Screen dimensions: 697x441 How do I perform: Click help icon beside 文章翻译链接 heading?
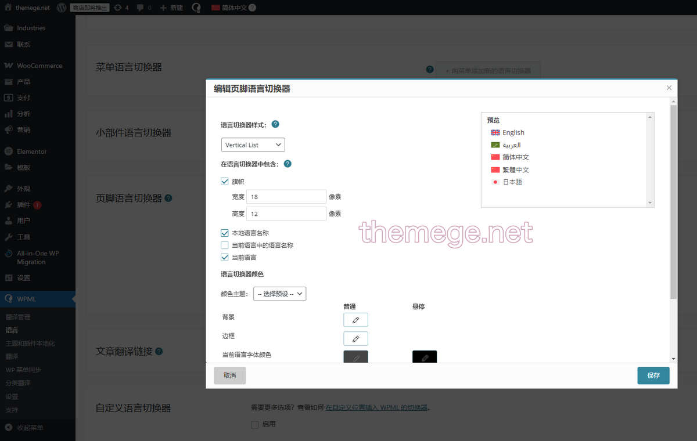159,351
